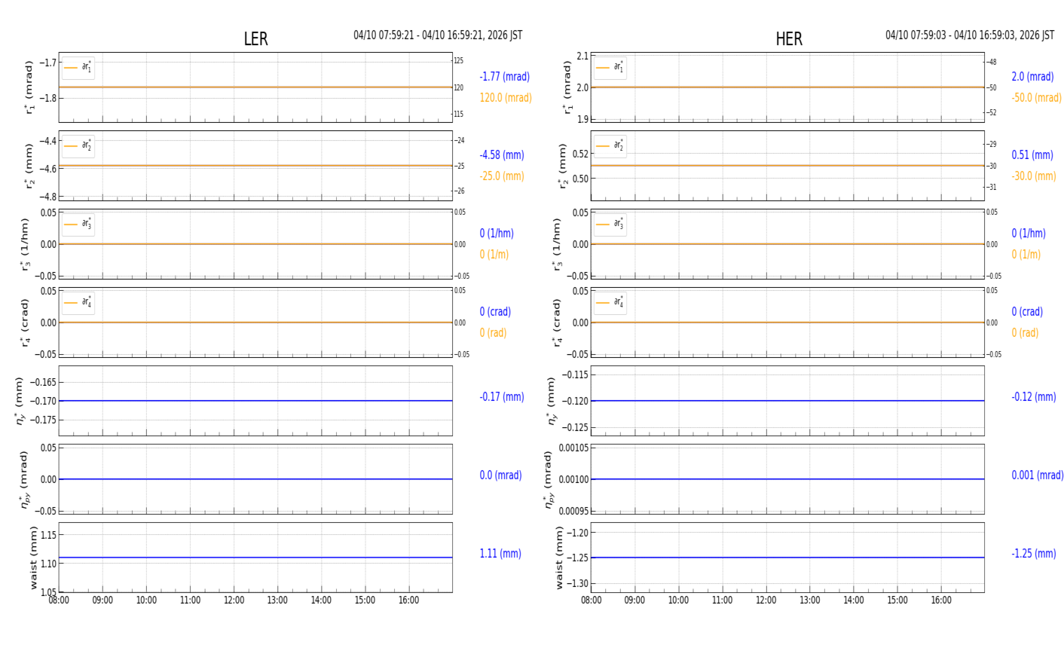Click the -1.25 (mm) waist value

(x=1034, y=554)
